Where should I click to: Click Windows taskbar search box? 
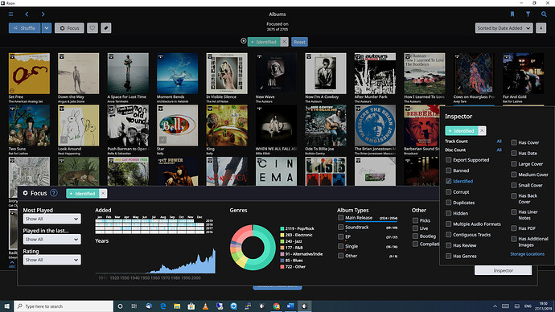pyautogui.click(x=64, y=306)
